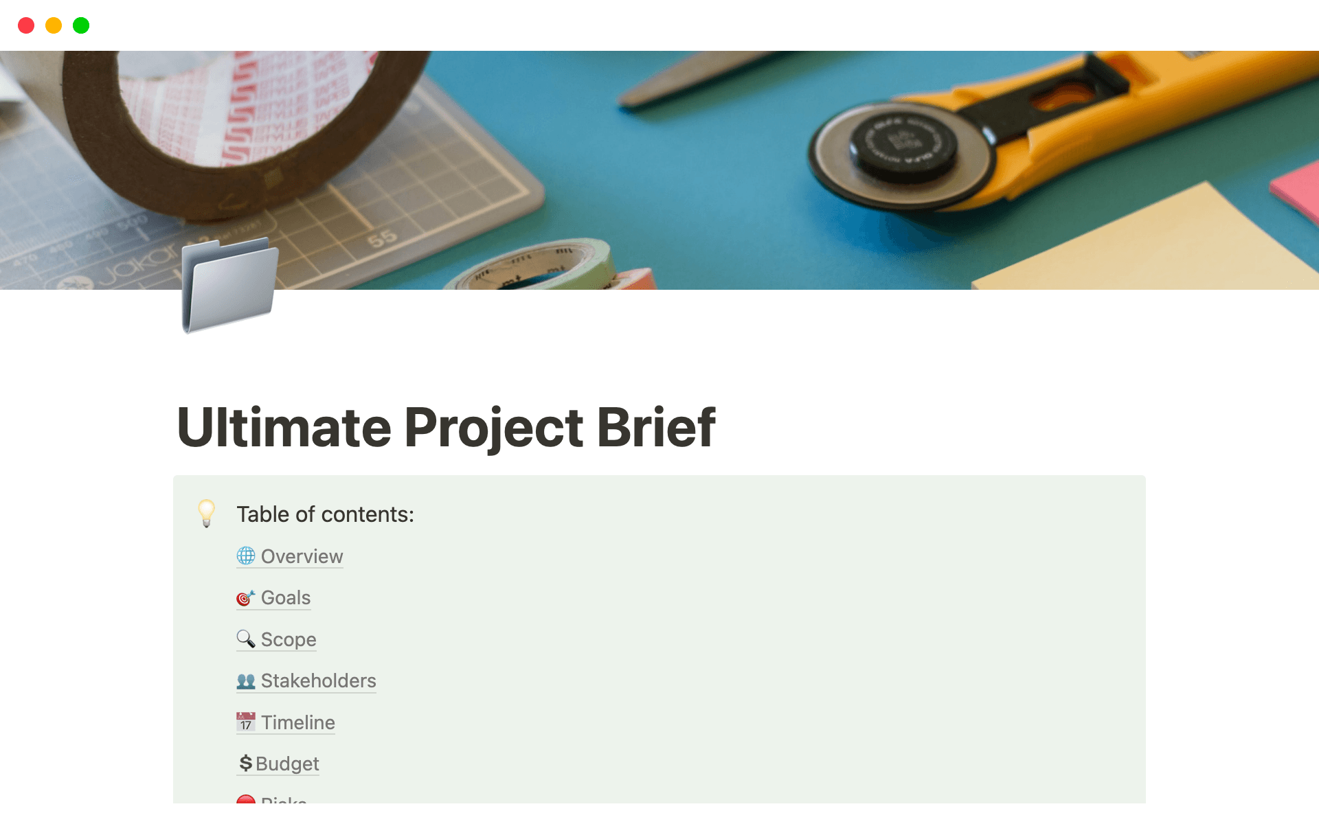Open the Overview link
1319x824 pixels.
tap(301, 556)
